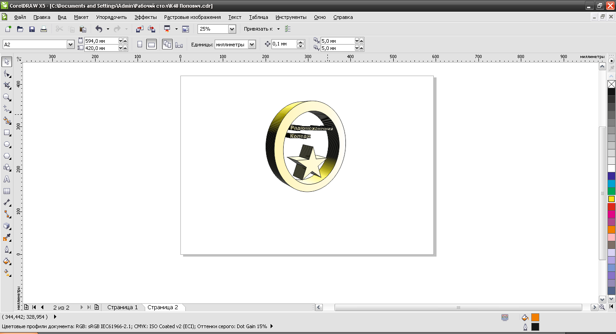Open the Файл menu
616x334 pixels.
(20, 17)
